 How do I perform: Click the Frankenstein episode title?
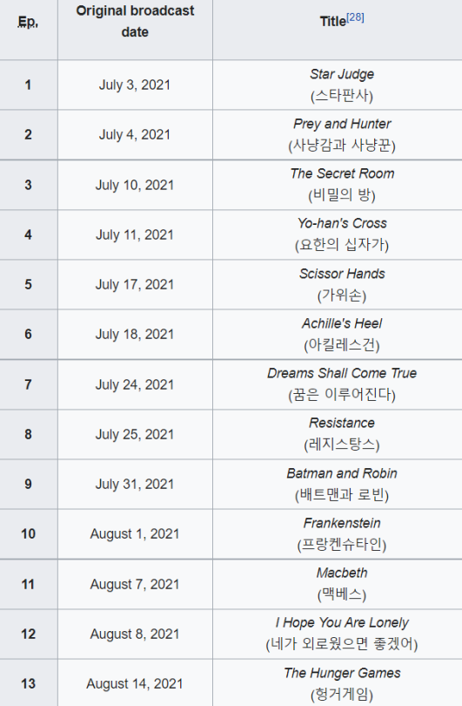click(x=342, y=523)
